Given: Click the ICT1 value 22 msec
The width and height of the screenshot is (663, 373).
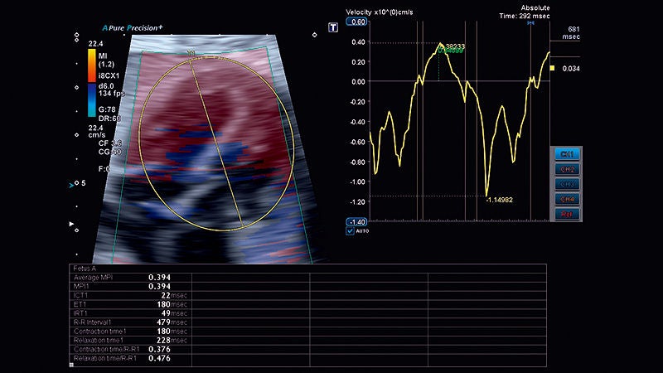Looking at the screenshot, I should pyautogui.click(x=174, y=296).
